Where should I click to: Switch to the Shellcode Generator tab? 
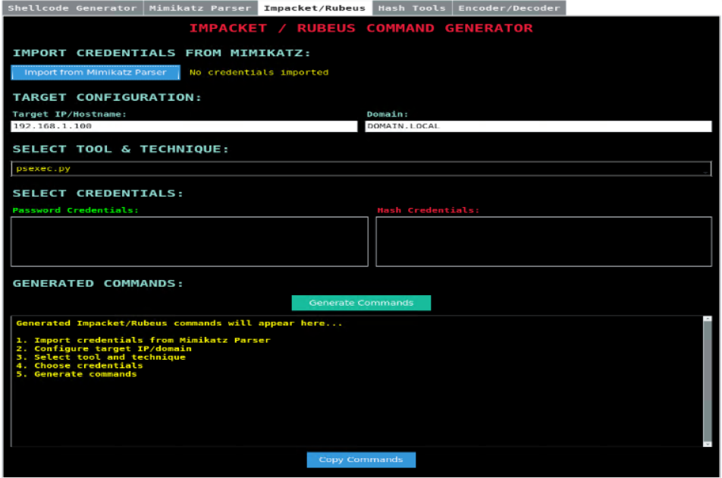coord(72,8)
